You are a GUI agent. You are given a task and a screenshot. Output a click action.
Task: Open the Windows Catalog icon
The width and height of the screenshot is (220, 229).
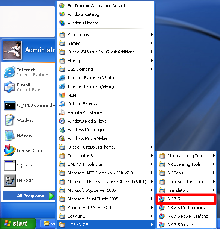click(62, 14)
